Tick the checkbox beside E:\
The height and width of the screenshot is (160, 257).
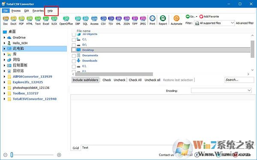pyautogui.click(x=74, y=66)
